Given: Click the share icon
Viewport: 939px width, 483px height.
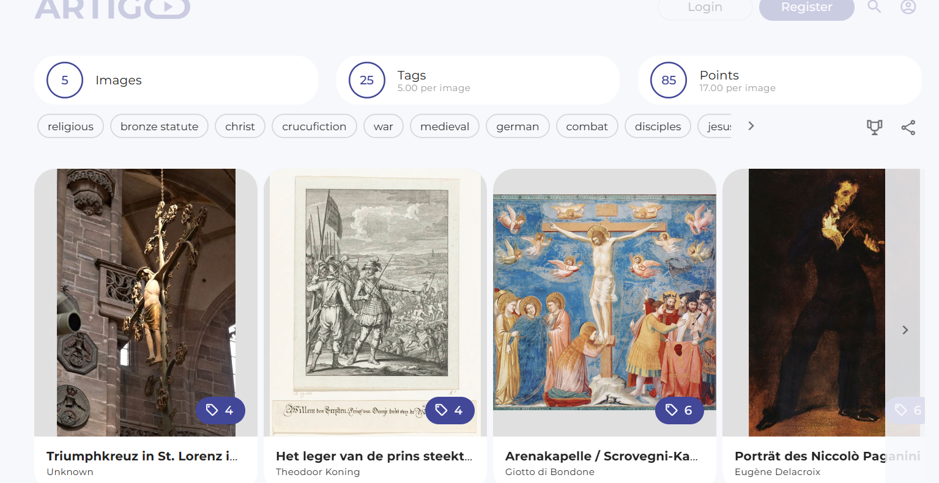Looking at the screenshot, I should (908, 127).
